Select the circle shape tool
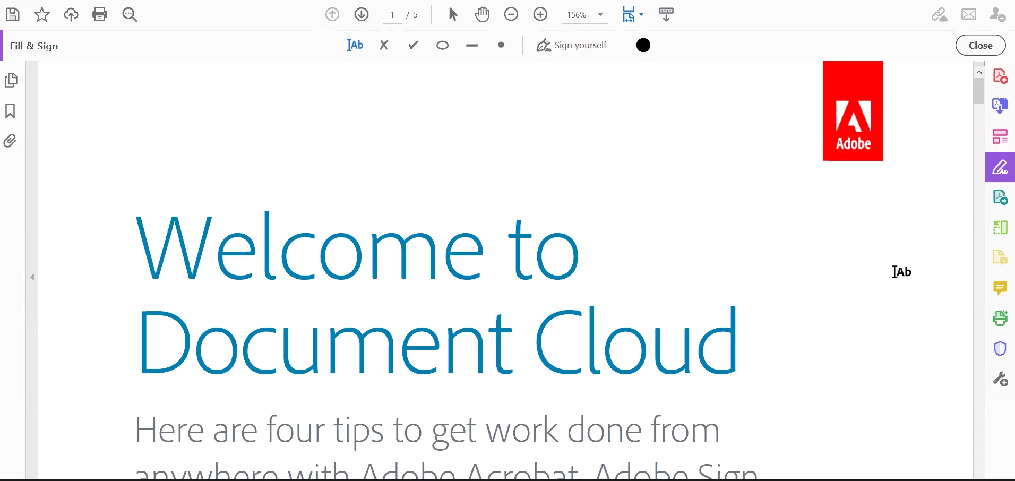The width and height of the screenshot is (1015, 481). click(443, 46)
